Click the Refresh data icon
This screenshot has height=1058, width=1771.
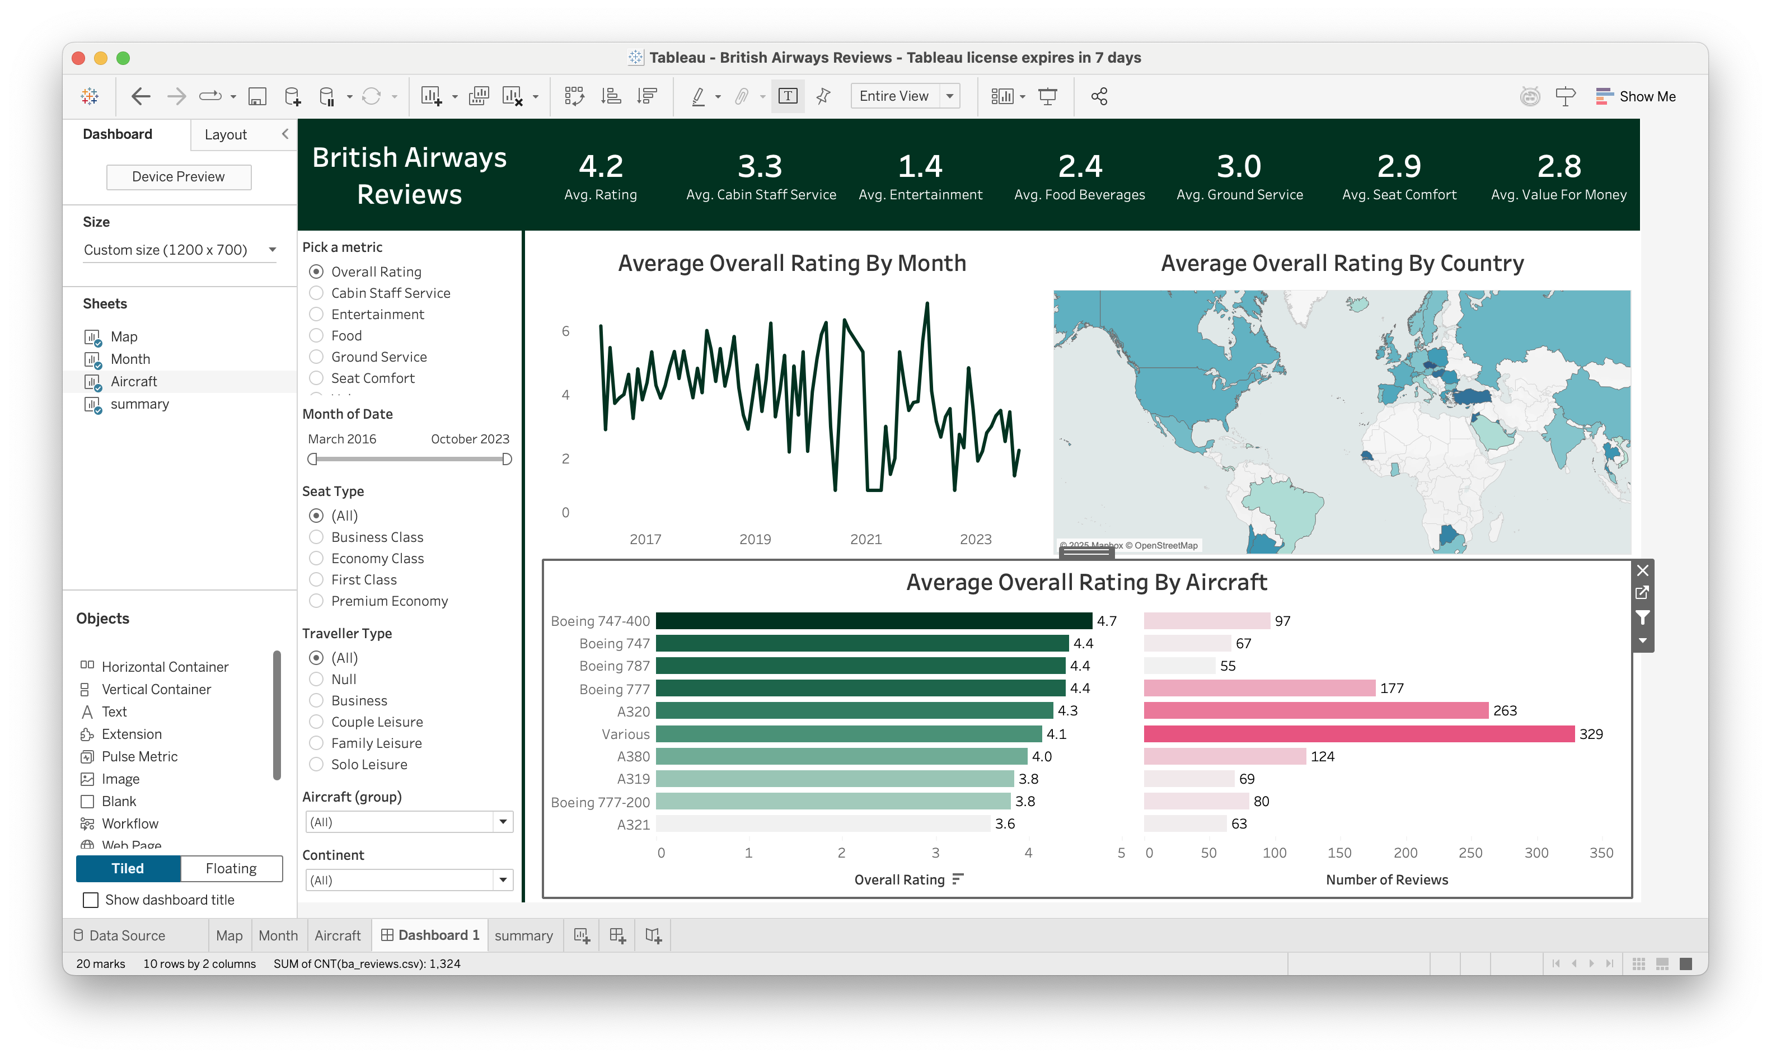pos(371,96)
